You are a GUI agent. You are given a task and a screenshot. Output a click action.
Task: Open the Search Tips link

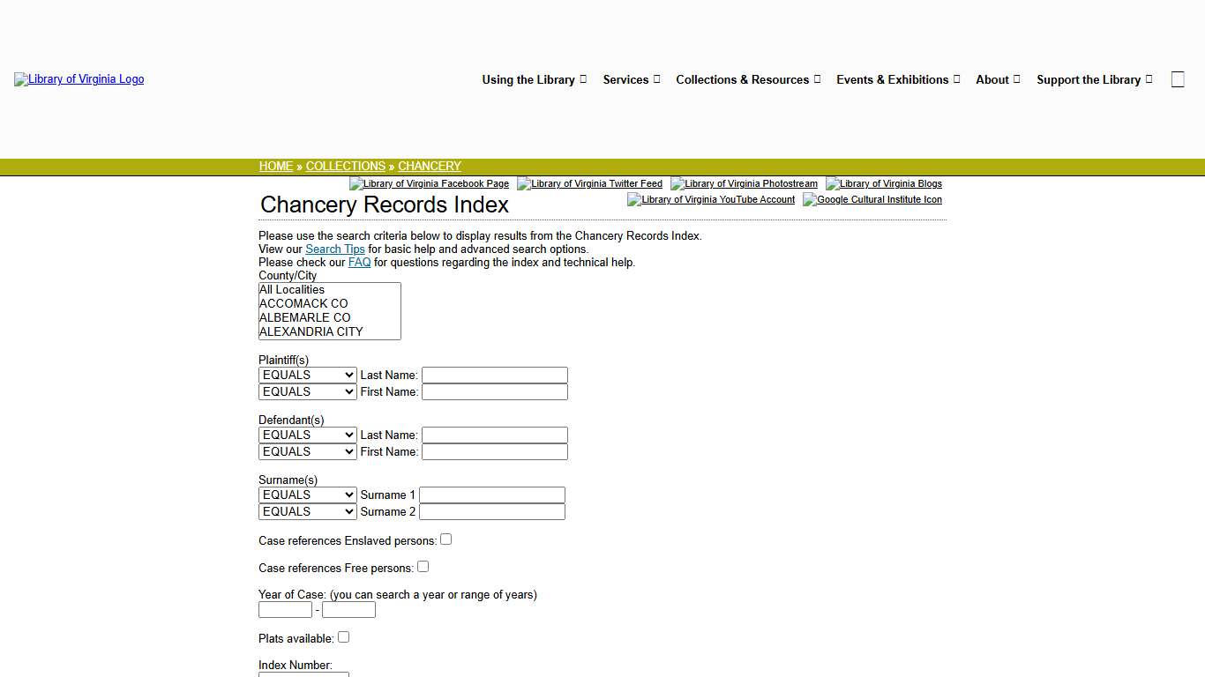[334, 249]
